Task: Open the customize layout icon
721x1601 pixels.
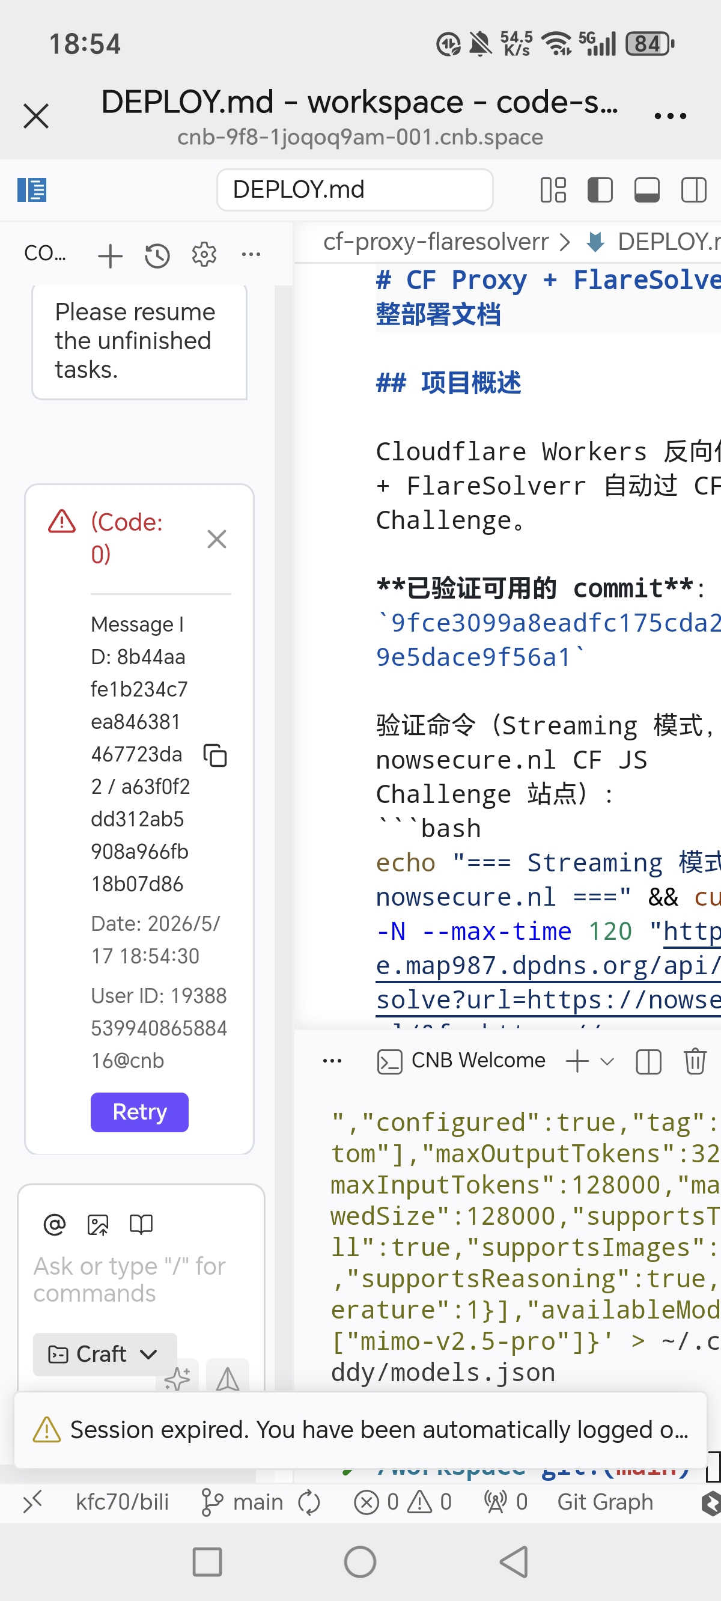Action: pyautogui.click(x=553, y=189)
